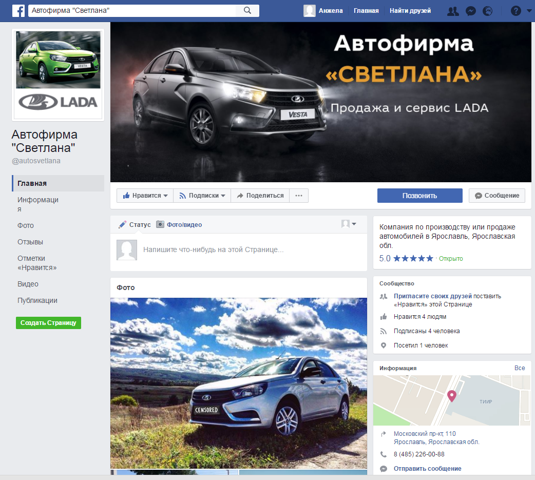Click Московский пр-кт, 110 address
This screenshot has width=535, height=480.
[x=436, y=438]
